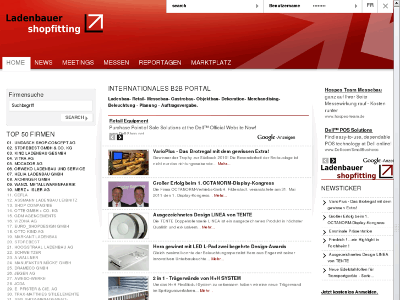
Task: Click chevron beside Emotinale Präsentation newsticker entry
Action: (x=325, y=232)
